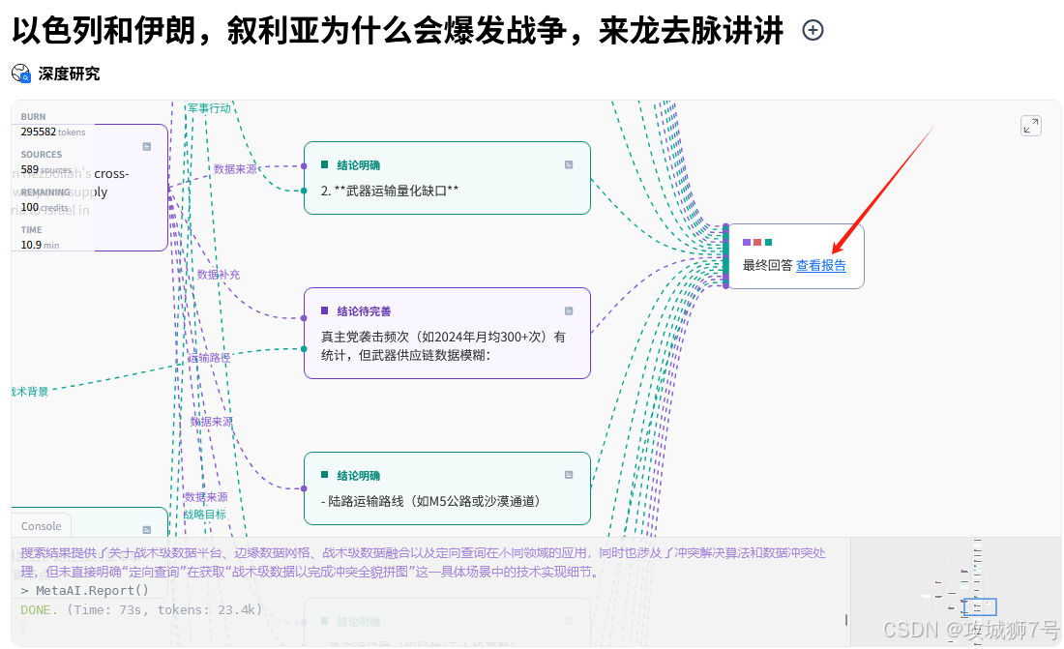Click the BURN 295582 tokens stat
This screenshot has height=649, width=1064.
[x=53, y=125]
